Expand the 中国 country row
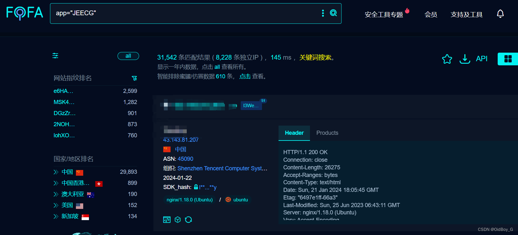 coord(56,172)
